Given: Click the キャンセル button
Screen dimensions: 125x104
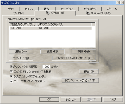Looking at the screenshot, I should tap(71, 99).
